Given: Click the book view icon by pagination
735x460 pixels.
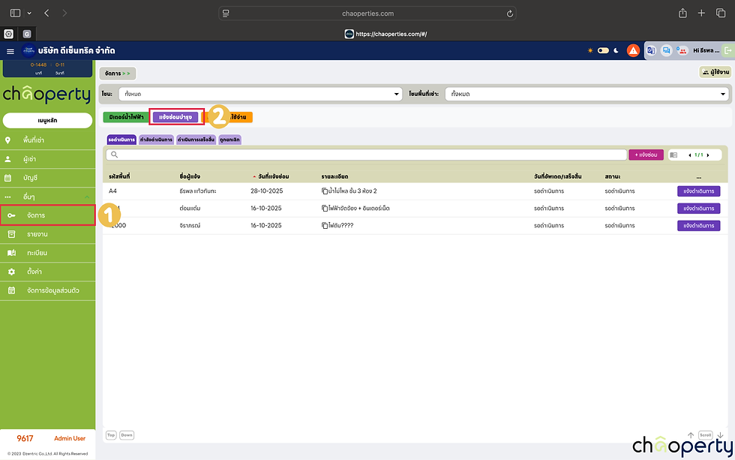Looking at the screenshot, I should point(673,155).
